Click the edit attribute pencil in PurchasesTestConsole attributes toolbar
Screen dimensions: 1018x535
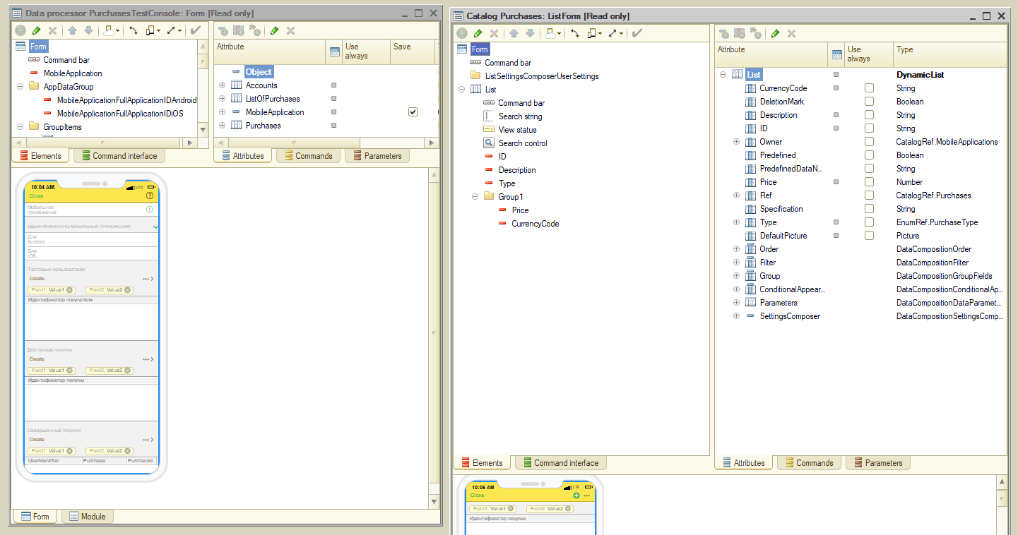click(274, 31)
